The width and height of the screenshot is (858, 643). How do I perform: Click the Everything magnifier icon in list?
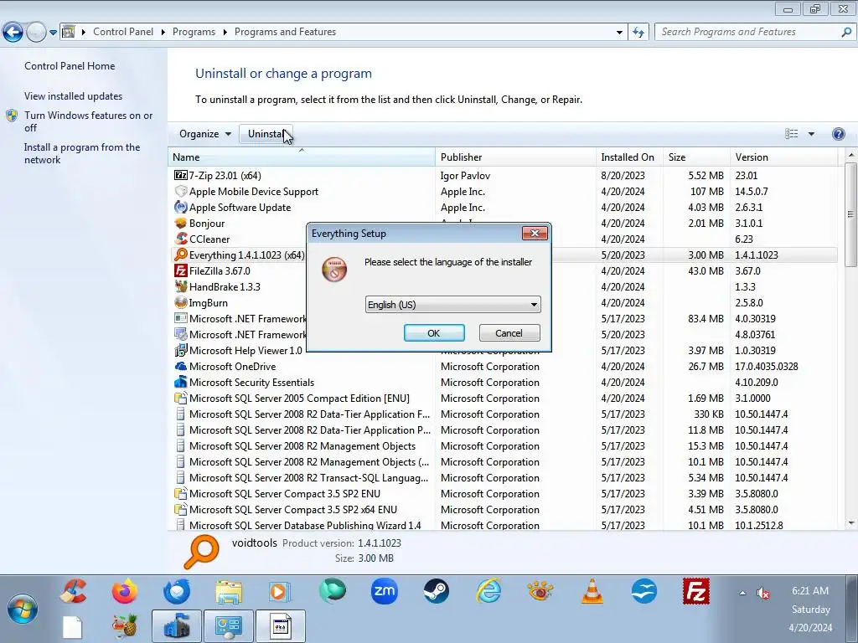181,255
